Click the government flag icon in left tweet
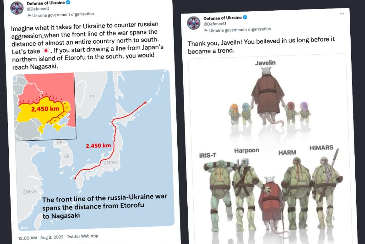This screenshot has height=244, width=365. [29, 16]
